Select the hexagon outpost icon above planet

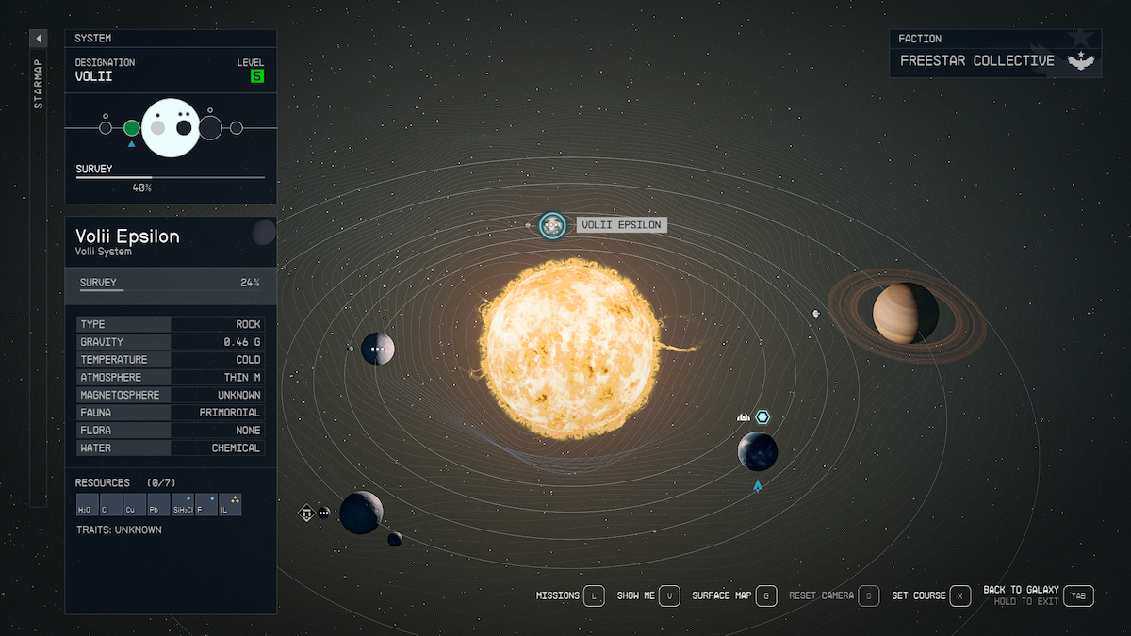point(762,416)
